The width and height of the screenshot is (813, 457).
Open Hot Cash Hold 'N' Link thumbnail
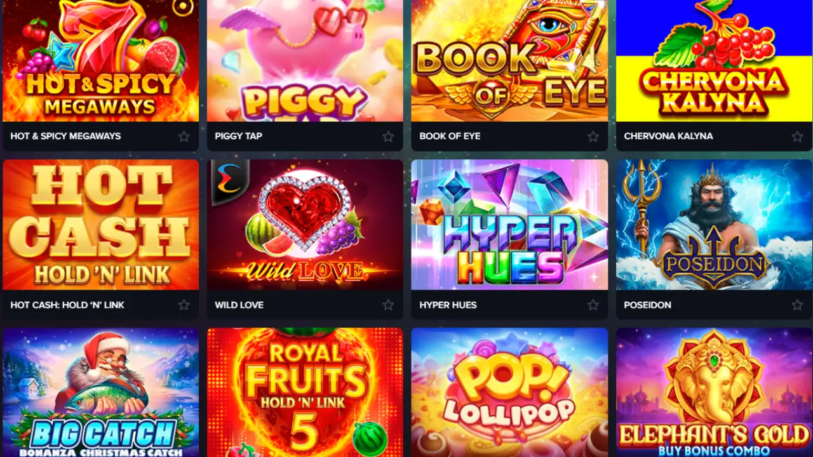[100, 225]
